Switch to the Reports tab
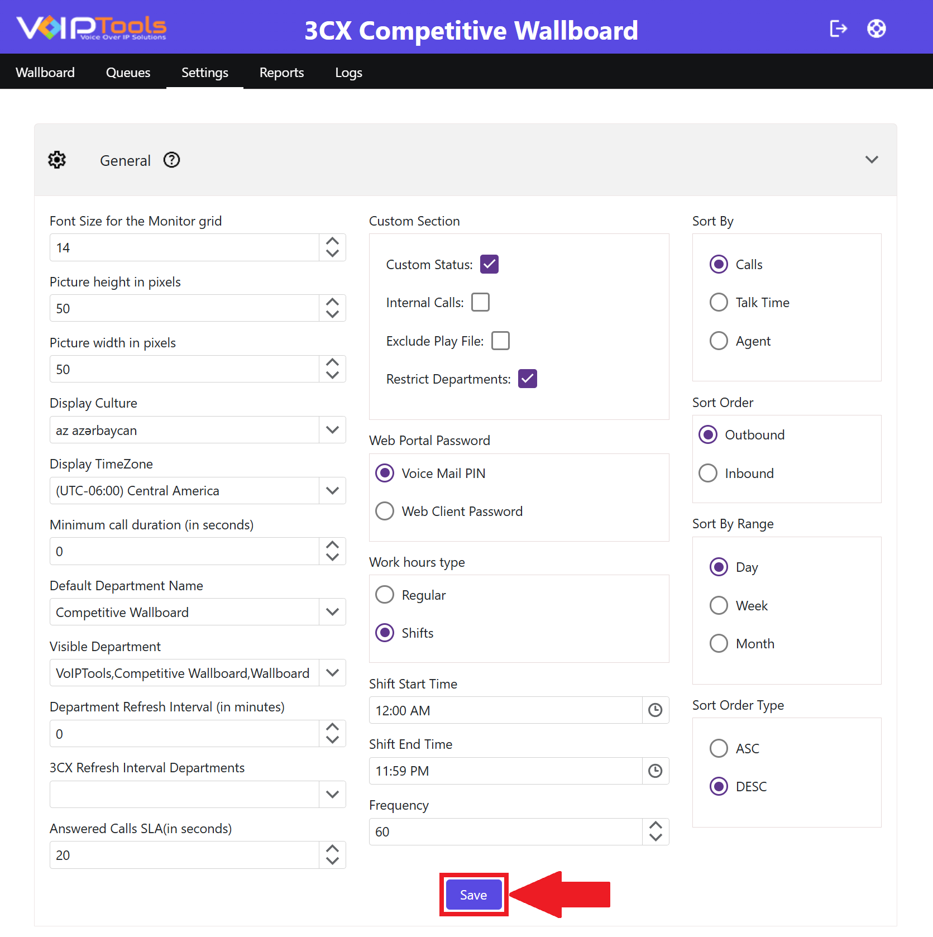 tap(281, 73)
